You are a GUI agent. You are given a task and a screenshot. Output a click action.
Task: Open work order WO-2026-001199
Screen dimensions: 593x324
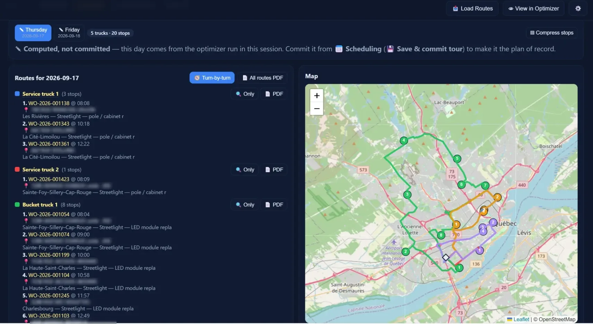point(49,255)
